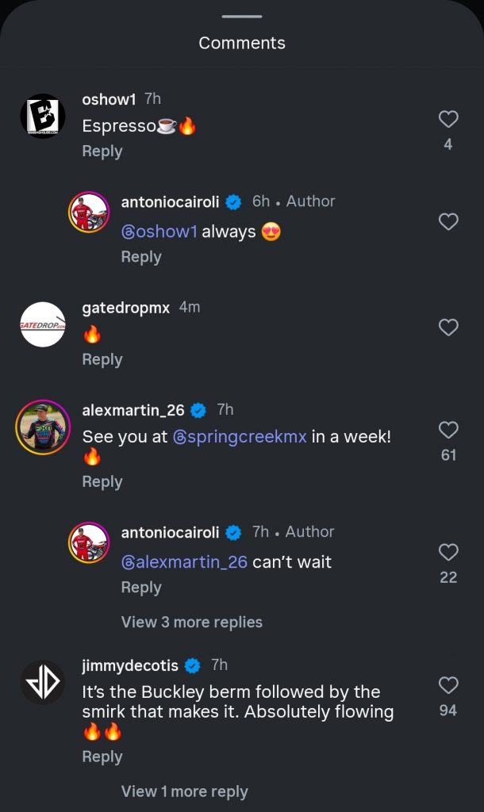Open gatedropmx's profile avatar
Viewport: 484px width, 812px height.
pos(42,324)
